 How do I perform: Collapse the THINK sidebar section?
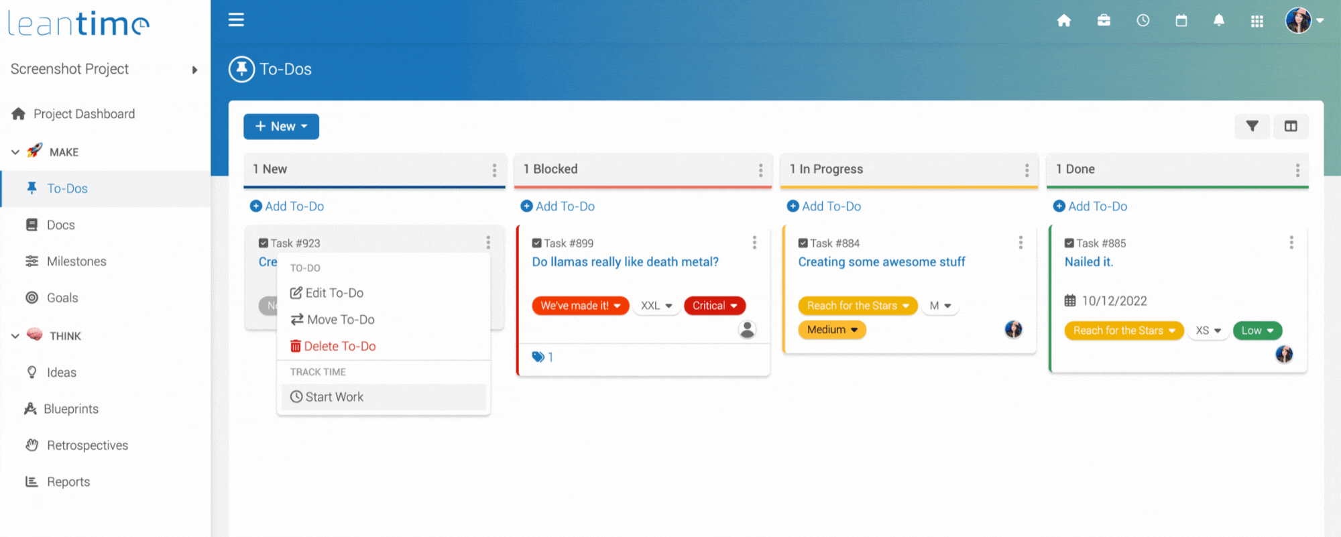point(15,336)
